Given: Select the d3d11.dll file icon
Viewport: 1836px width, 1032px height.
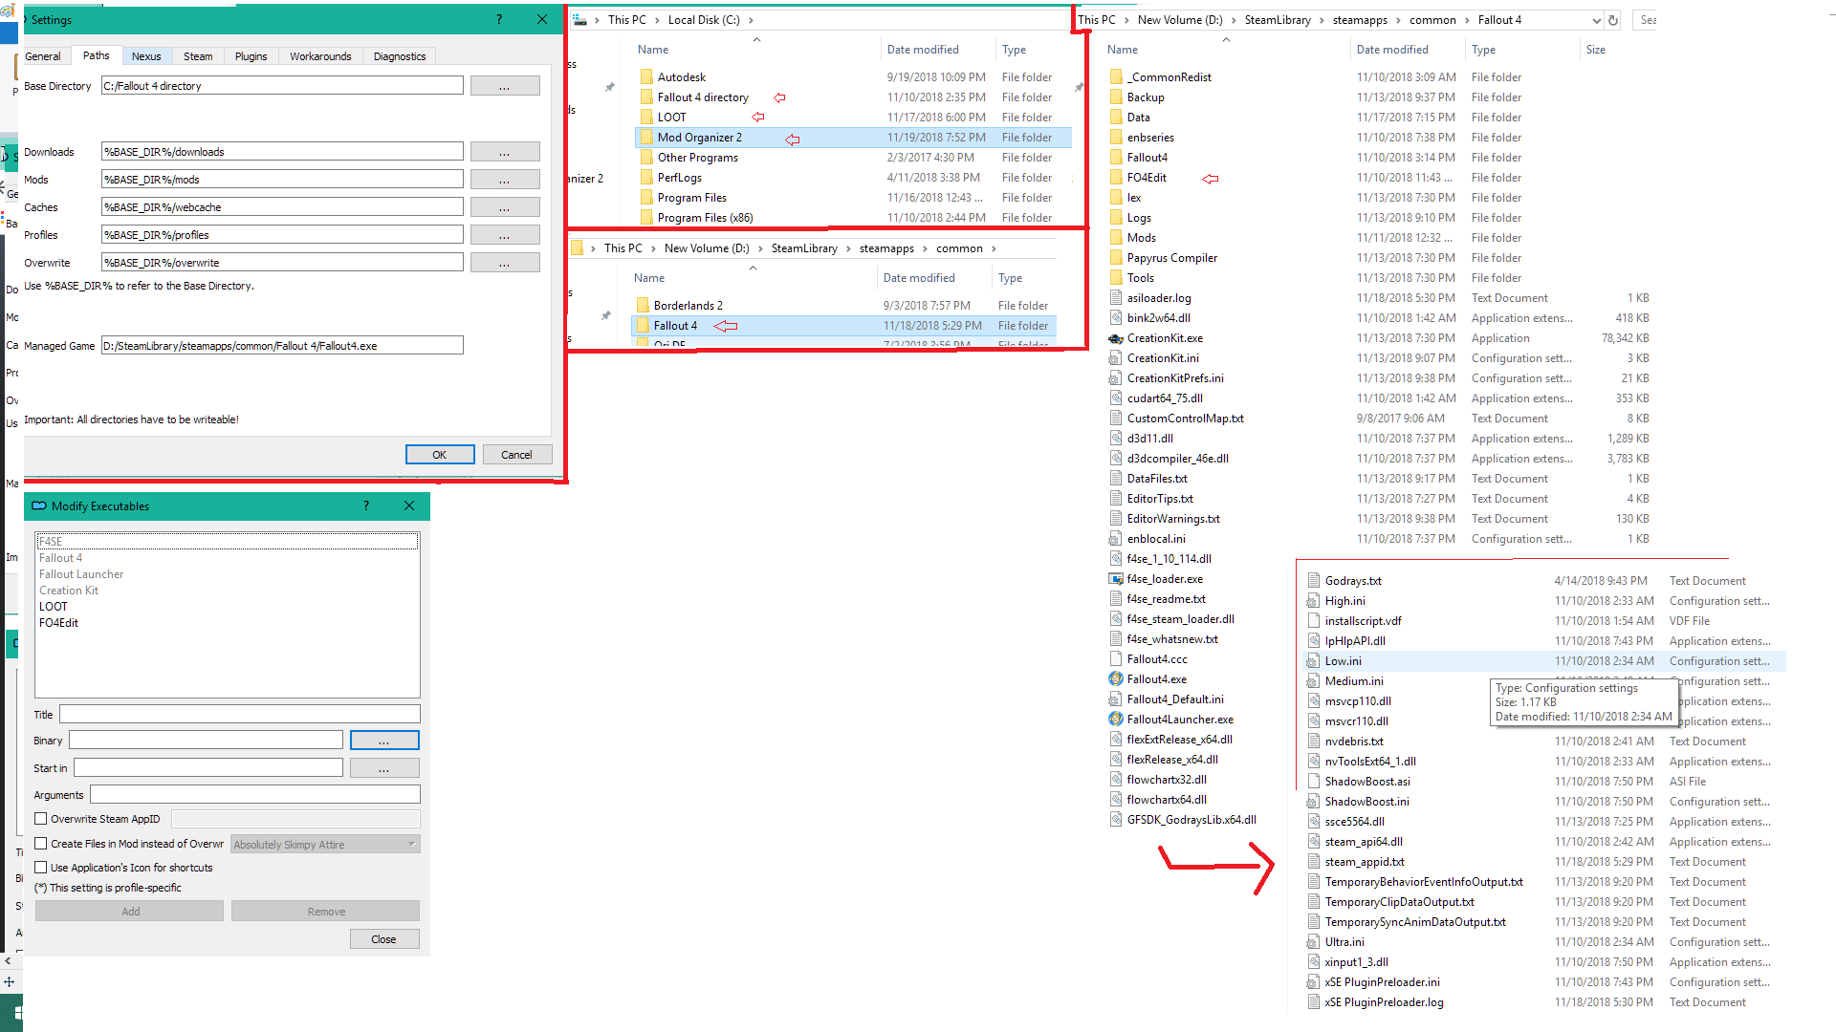Looking at the screenshot, I should (1115, 439).
